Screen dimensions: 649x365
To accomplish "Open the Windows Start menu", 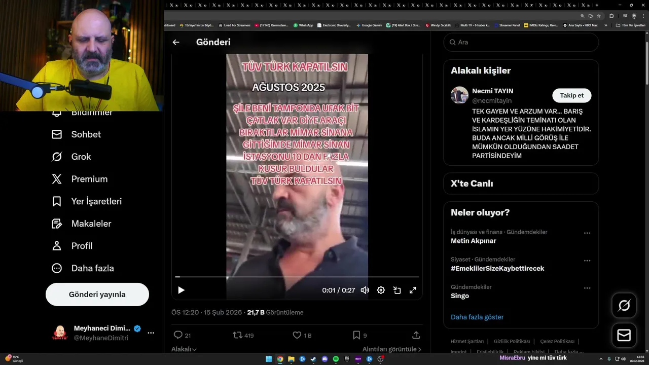I will pos(269,359).
